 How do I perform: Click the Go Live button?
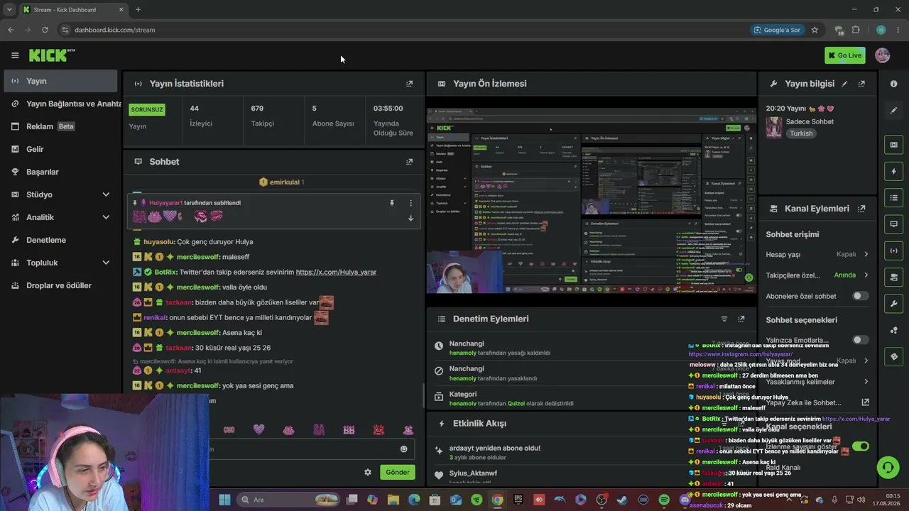pos(845,55)
